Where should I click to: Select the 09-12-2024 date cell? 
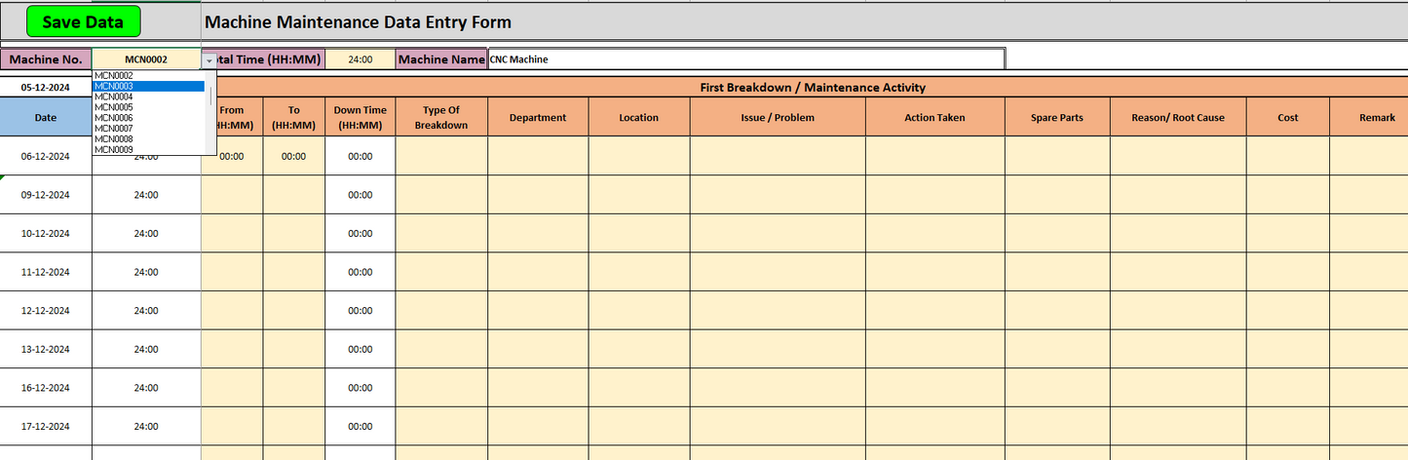[x=46, y=195]
